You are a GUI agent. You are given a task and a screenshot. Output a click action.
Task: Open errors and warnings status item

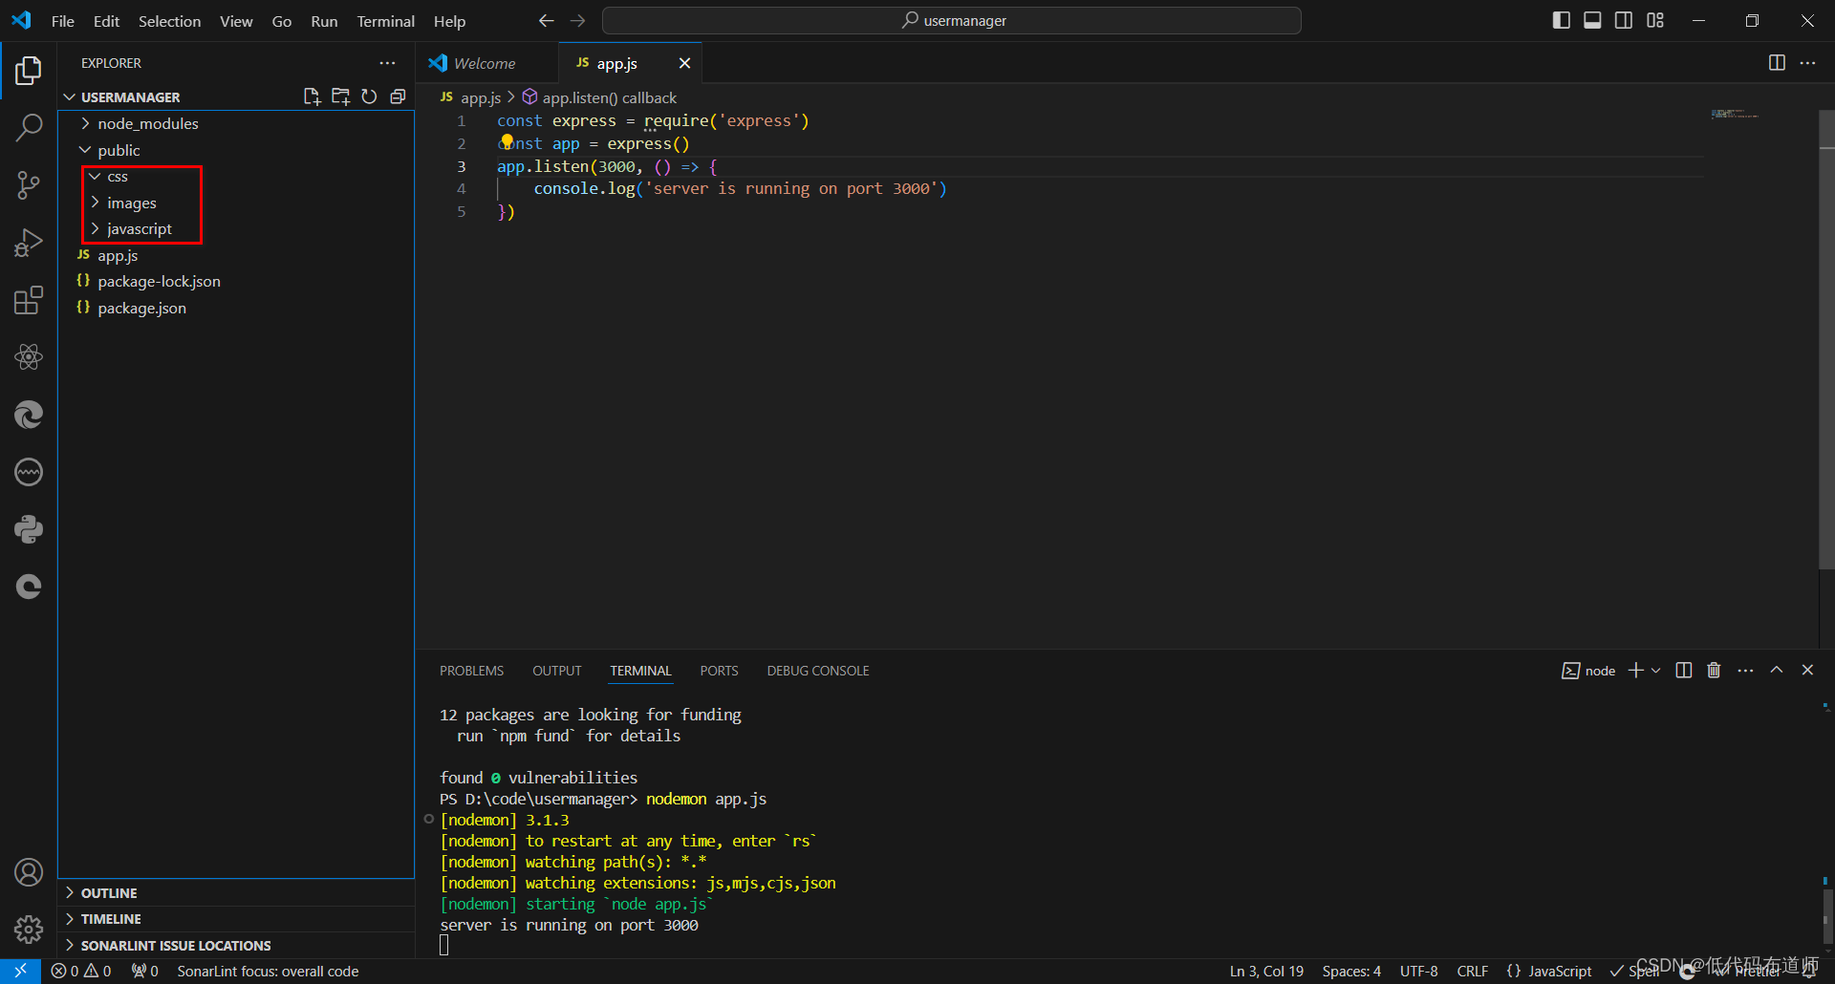point(81,971)
